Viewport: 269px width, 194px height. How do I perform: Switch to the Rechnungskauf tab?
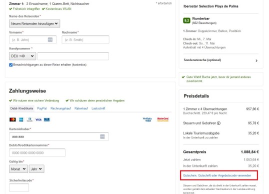[60, 108]
